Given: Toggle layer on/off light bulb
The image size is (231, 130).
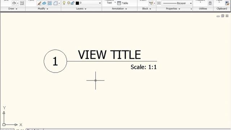Looking at the screenshot, I should 64,3.
